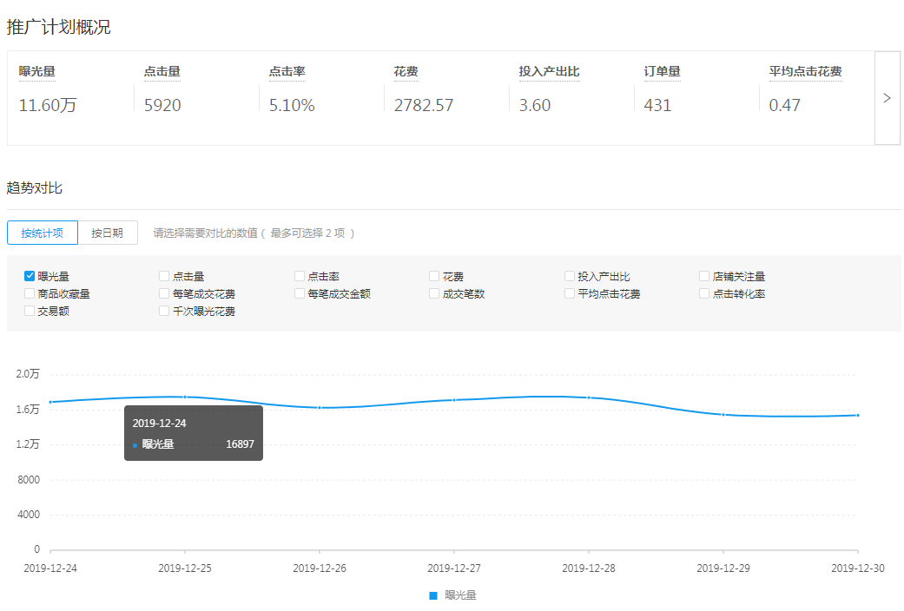Click the 2019-12-27 axis date label

[x=454, y=568]
